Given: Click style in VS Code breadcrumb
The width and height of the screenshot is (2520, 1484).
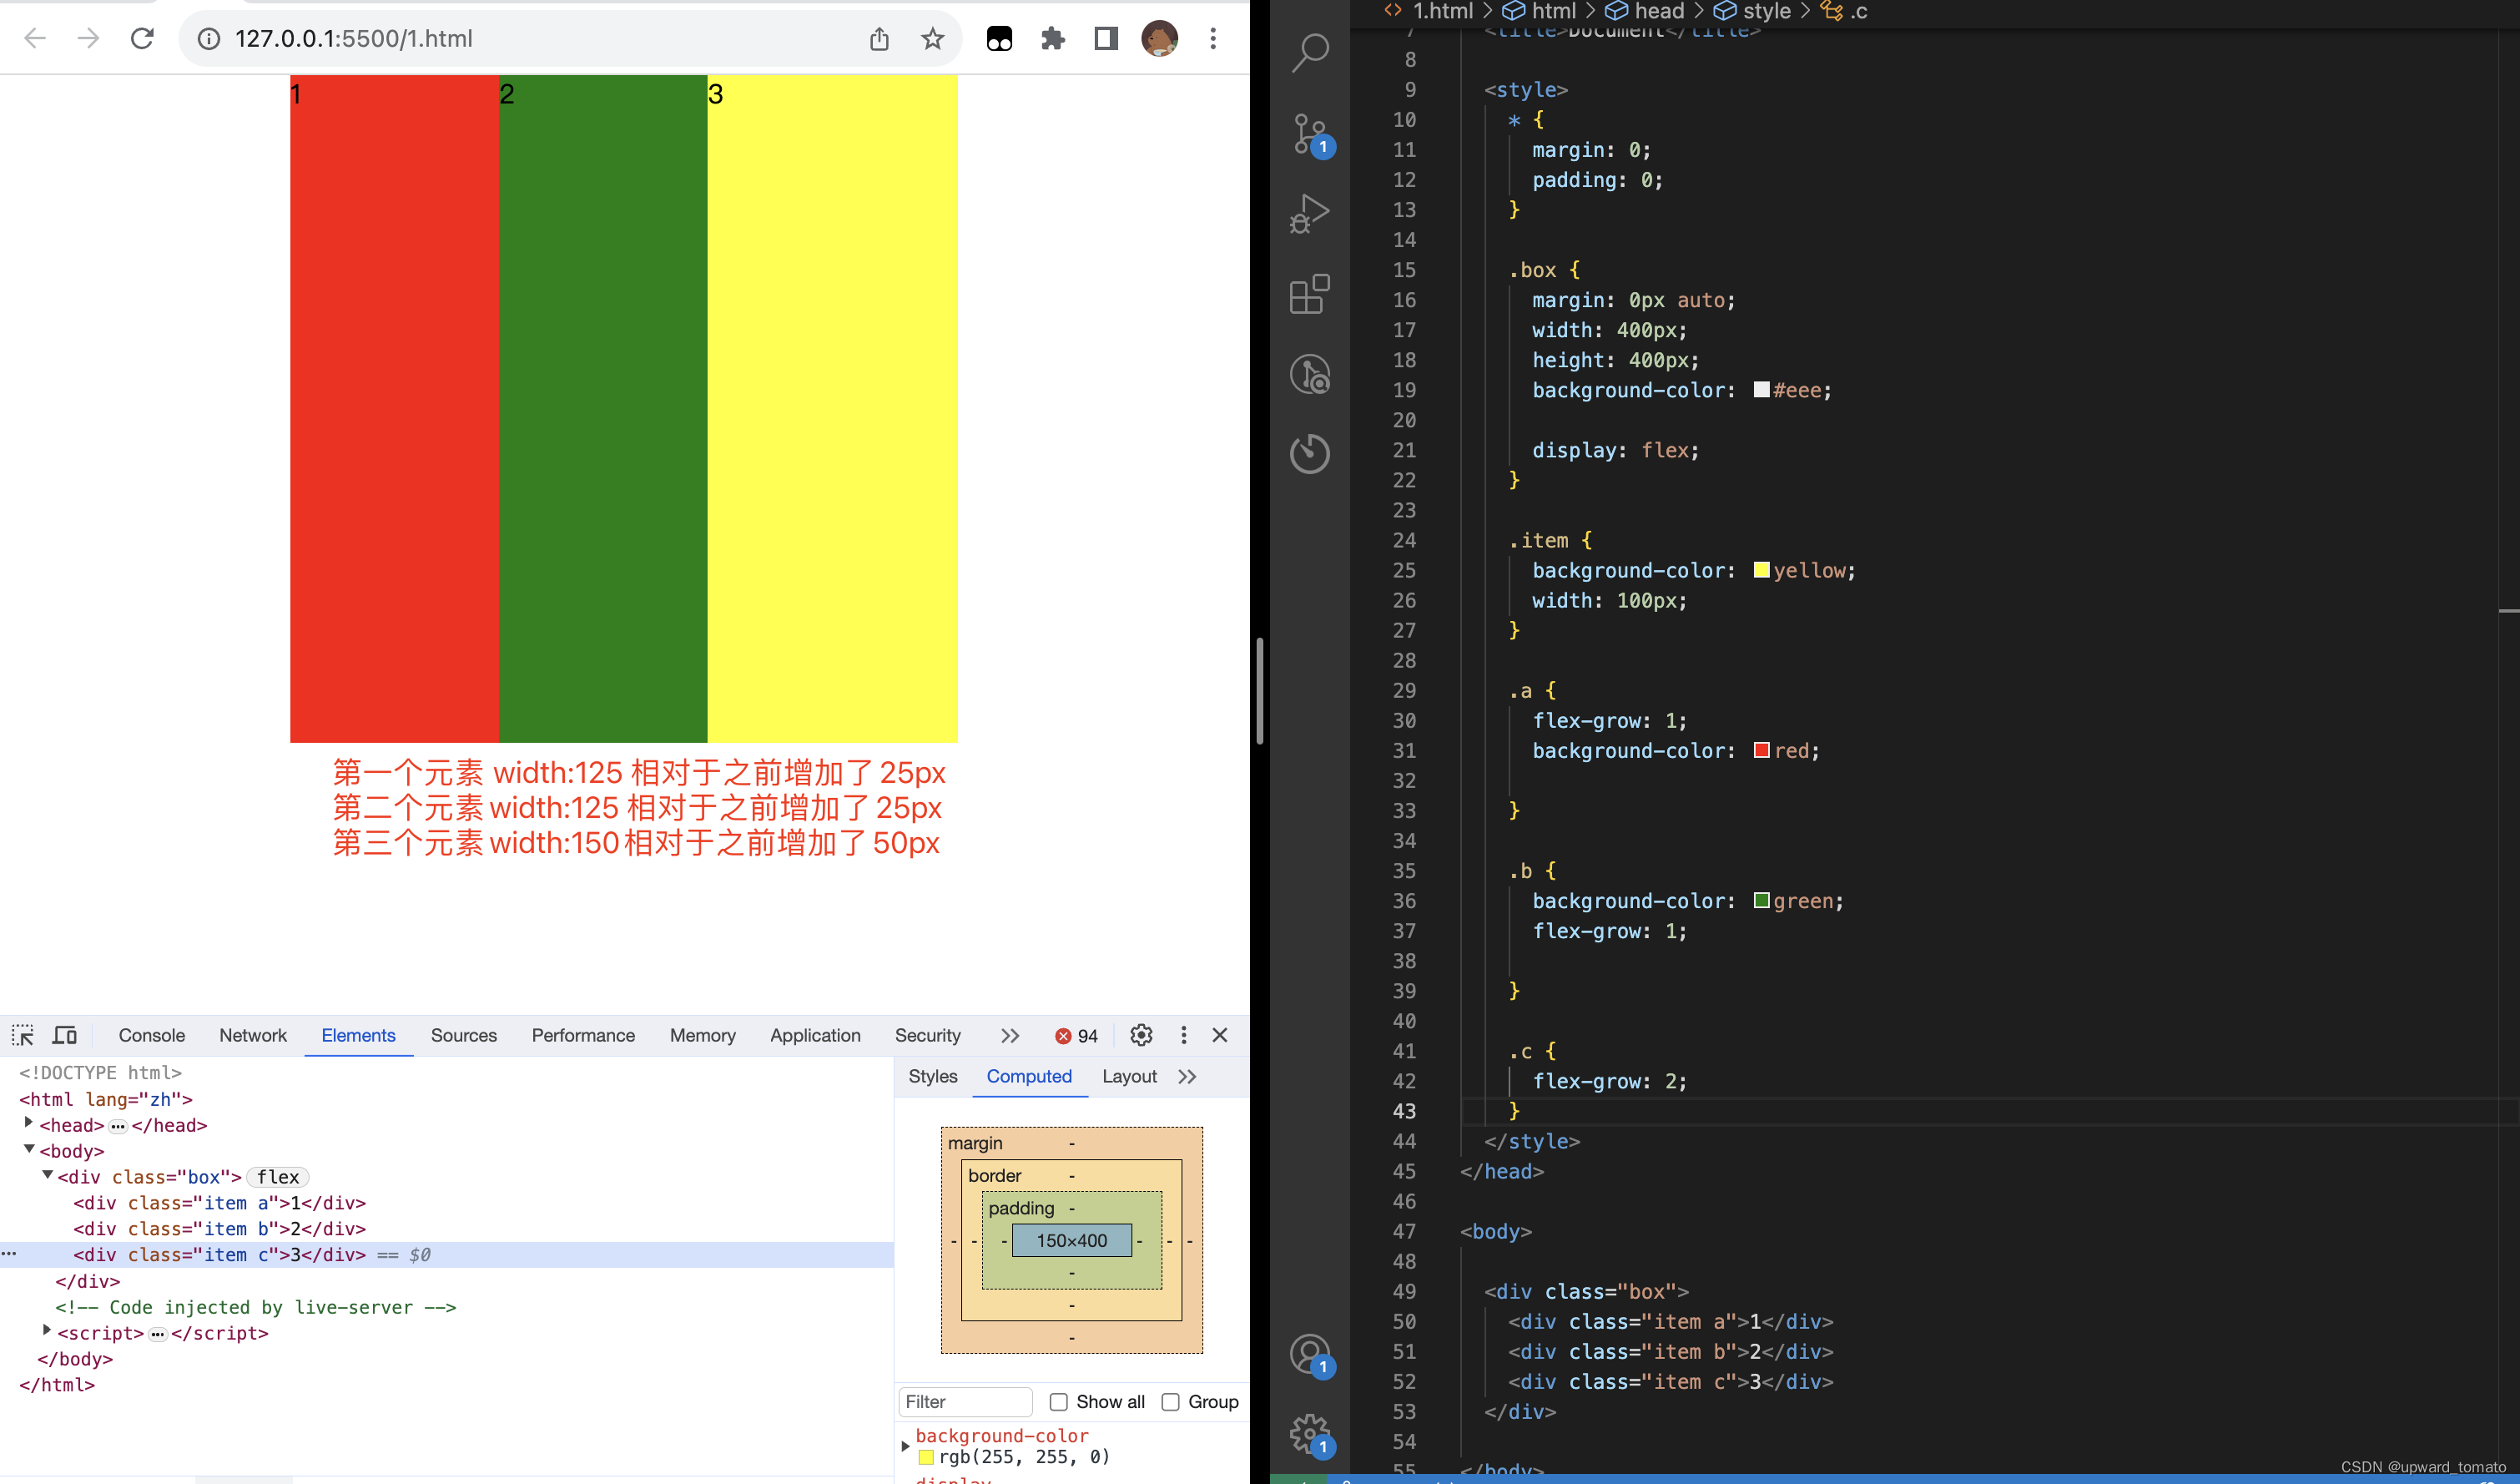Looking at the screenshot, I should [x=1766, y=11].
